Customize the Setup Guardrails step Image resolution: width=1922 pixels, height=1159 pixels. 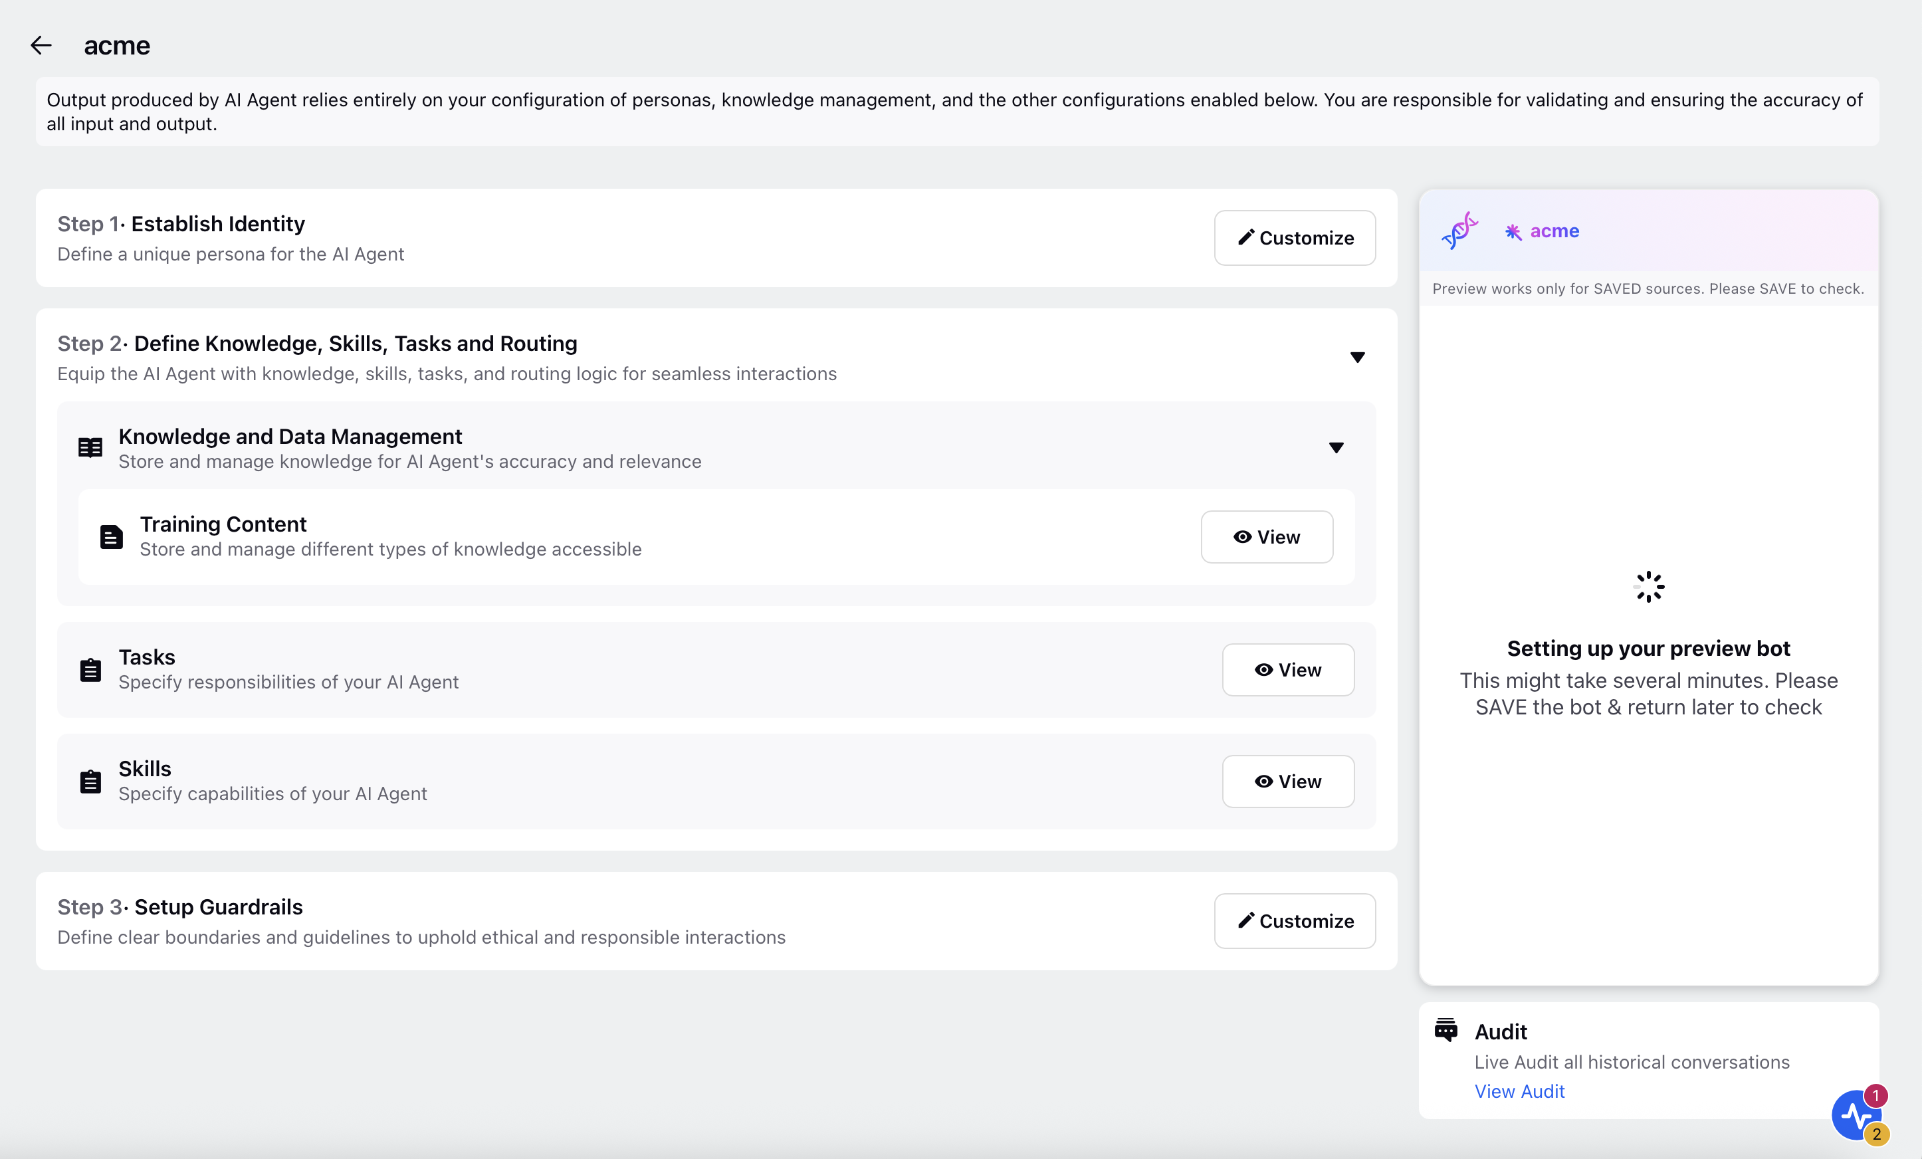pyautogui.click(x=1295, y=921)
